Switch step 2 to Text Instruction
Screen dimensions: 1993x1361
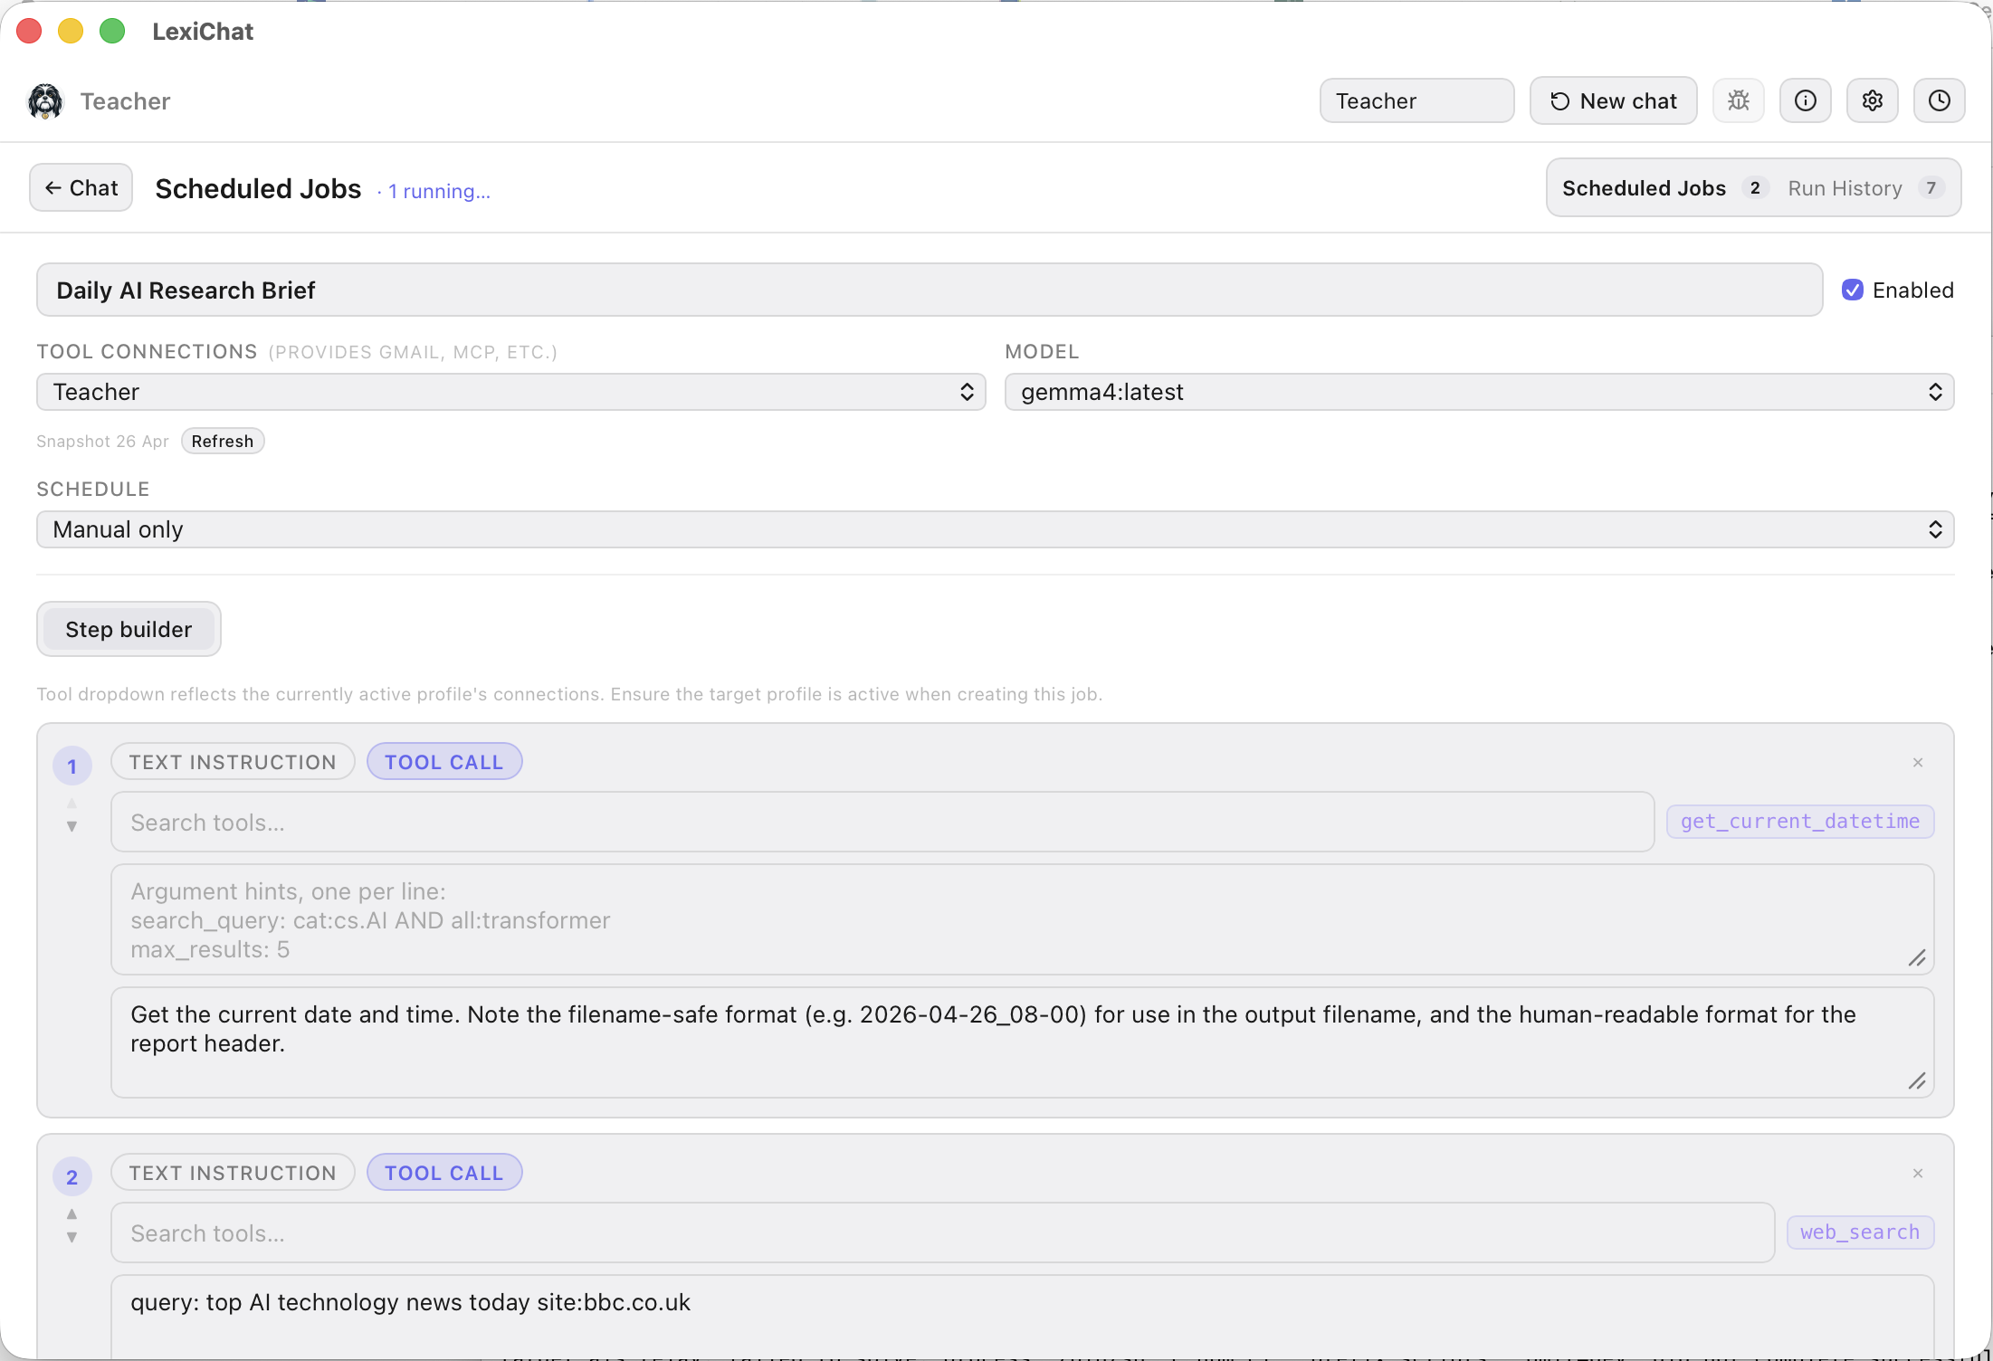click(x=233, y=1173)
